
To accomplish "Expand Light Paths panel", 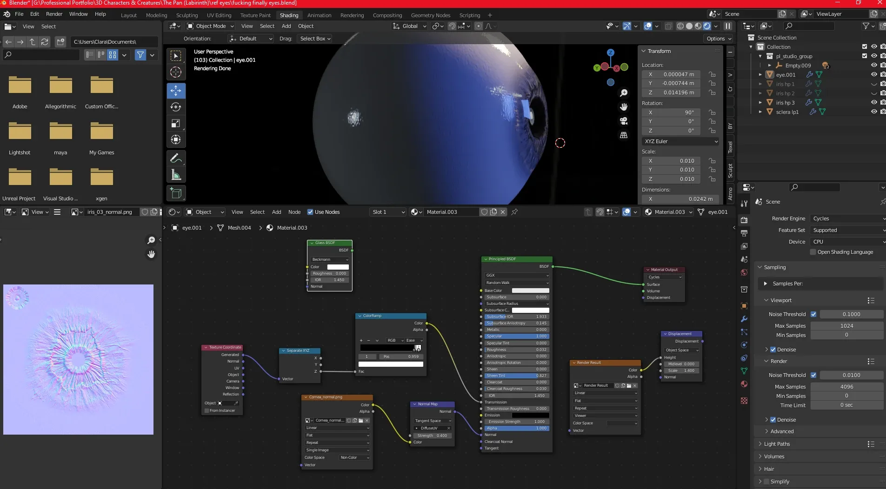I will [x=777, y=444].
